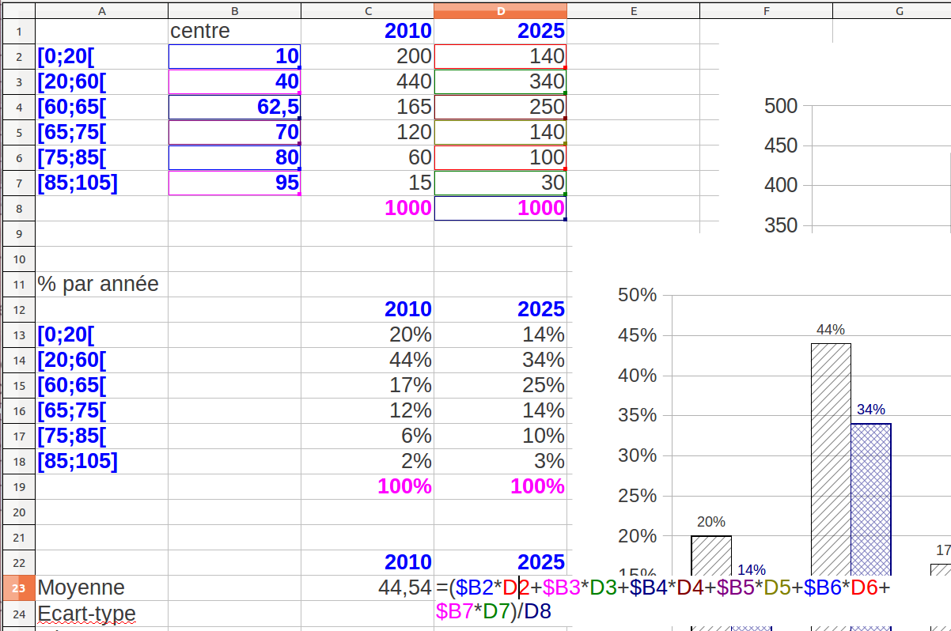The width and height of the screenshot is (951, 631).
Task: Select the column D header
Action: [500, 10]
